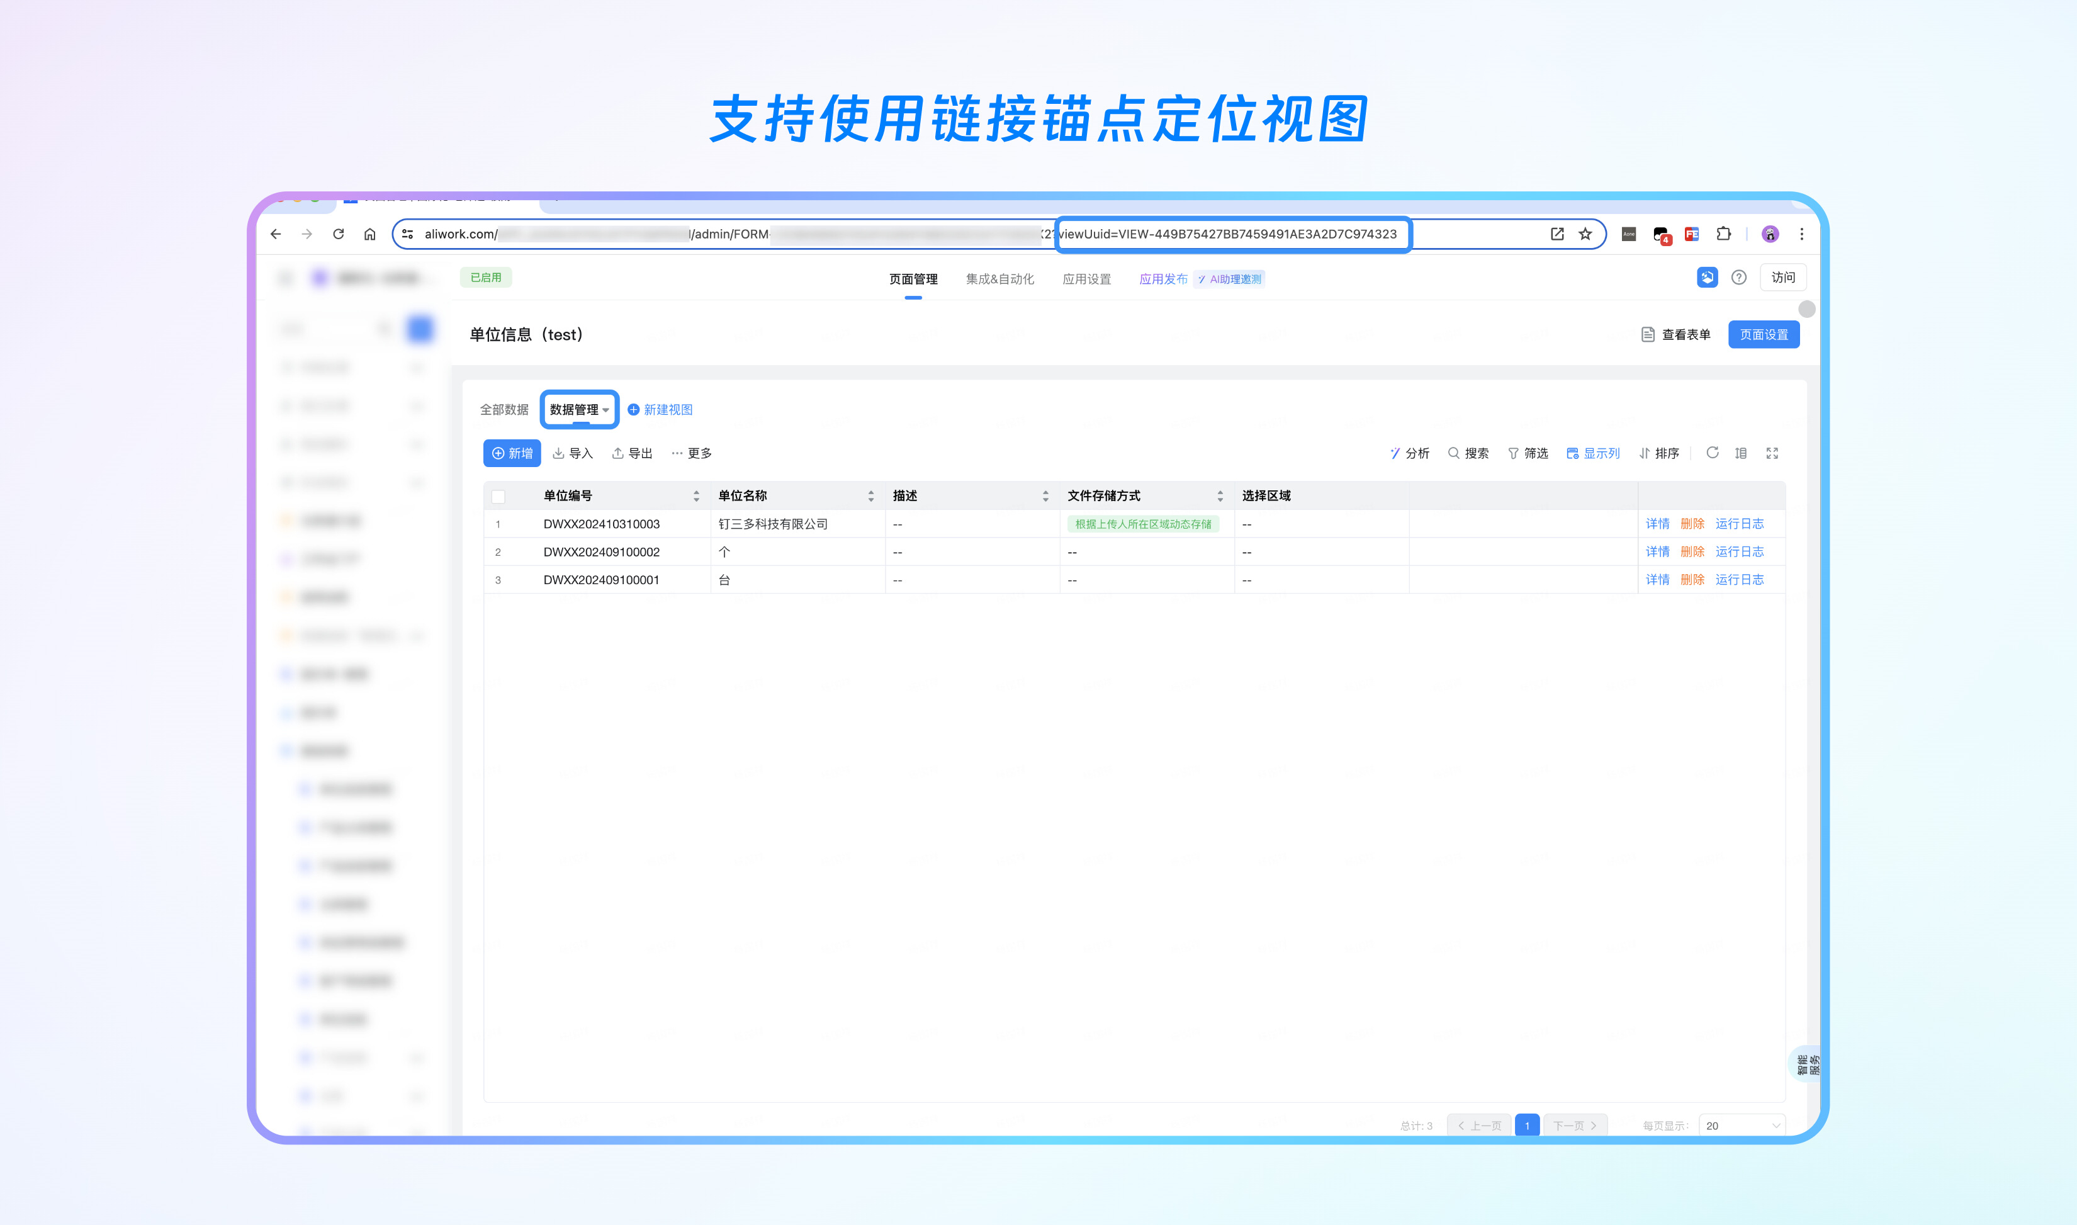Refresh table data with circular arrow icon
Screen dimensions: 2077x1225
pos(1713,453)
